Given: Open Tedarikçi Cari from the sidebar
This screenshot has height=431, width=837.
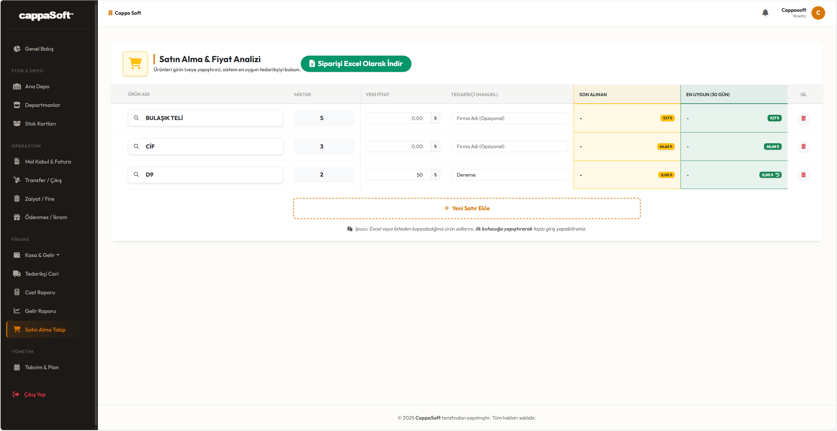Looking at the screenshot, I should pyautogui.click(x=42, y=274).
